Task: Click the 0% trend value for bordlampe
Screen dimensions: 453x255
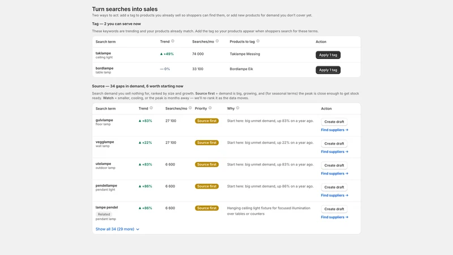Action: click(165, 69)
